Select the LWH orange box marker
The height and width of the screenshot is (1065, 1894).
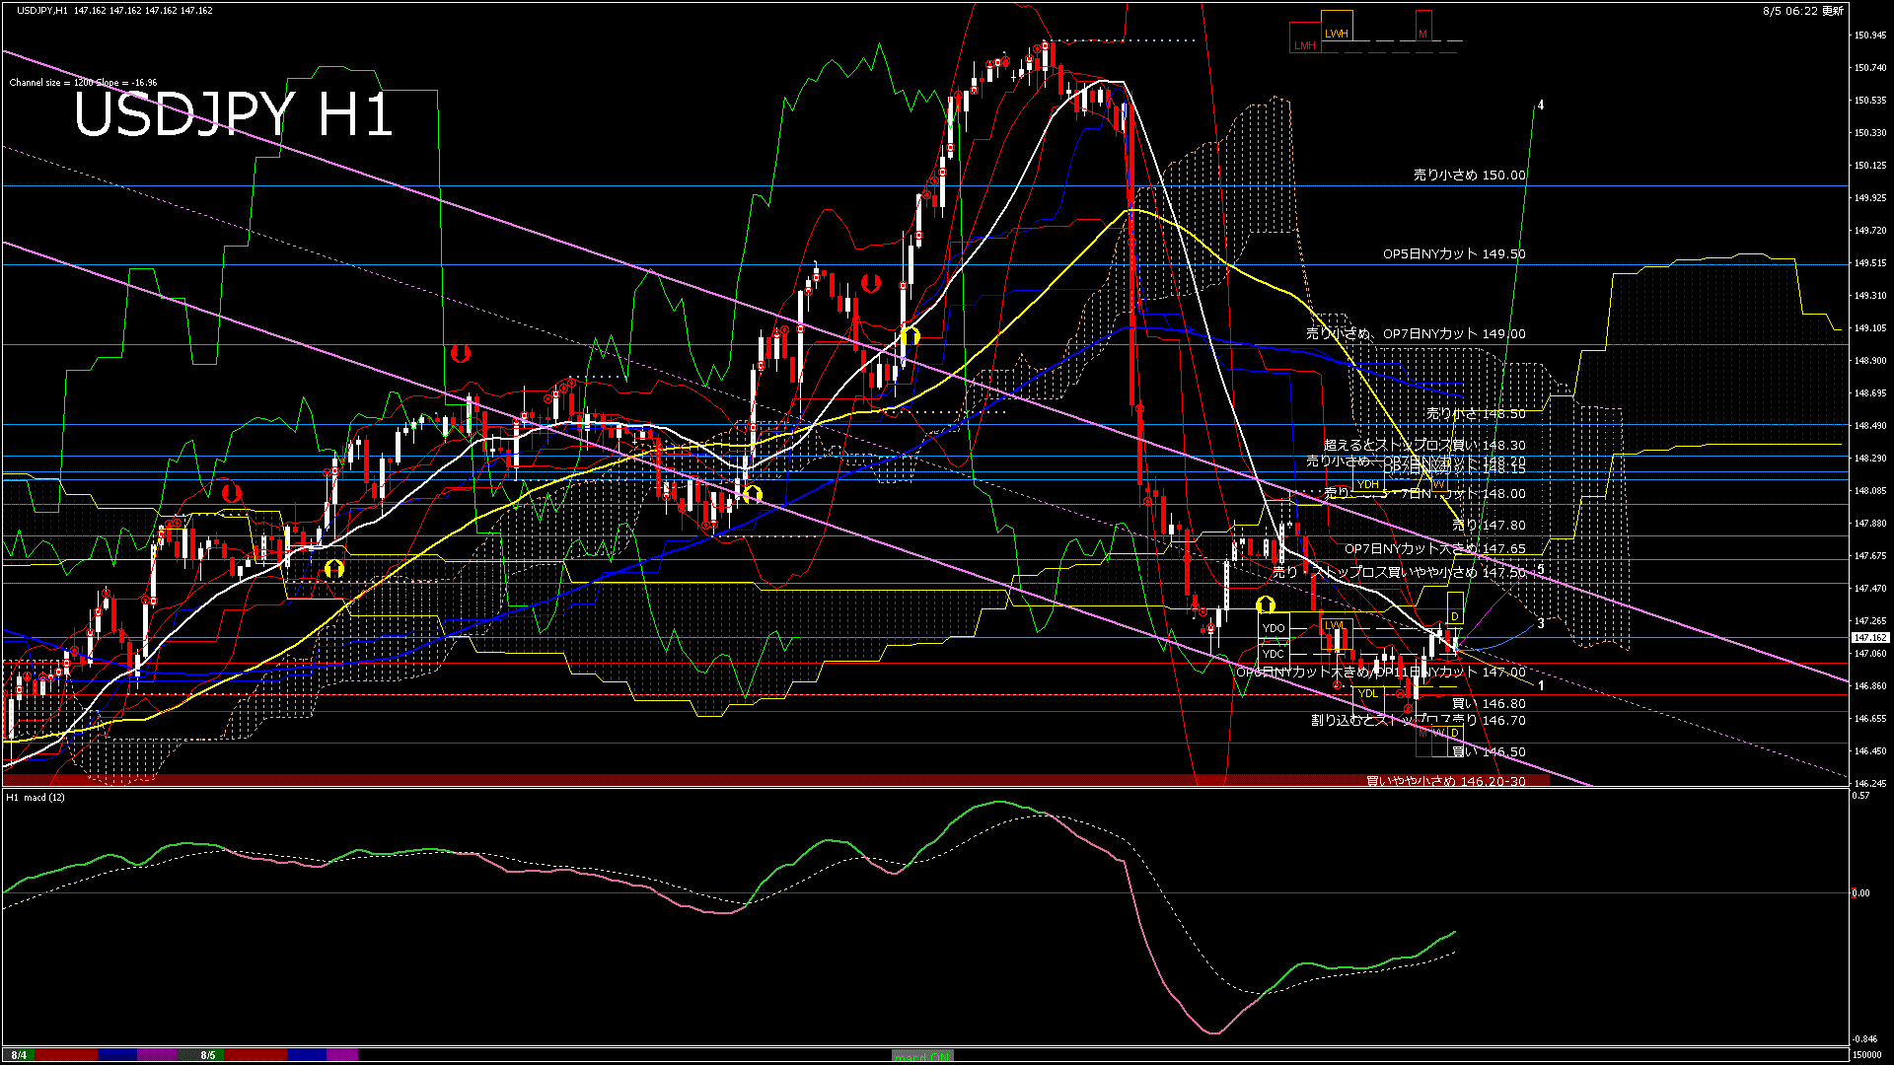point(1337,27)
